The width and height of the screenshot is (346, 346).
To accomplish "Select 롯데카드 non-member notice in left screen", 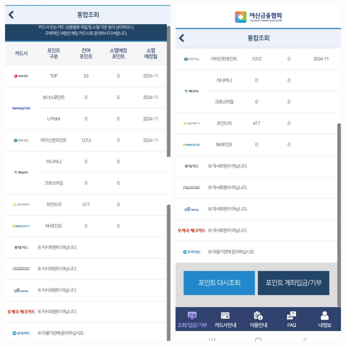I will [x=57, y=247].
